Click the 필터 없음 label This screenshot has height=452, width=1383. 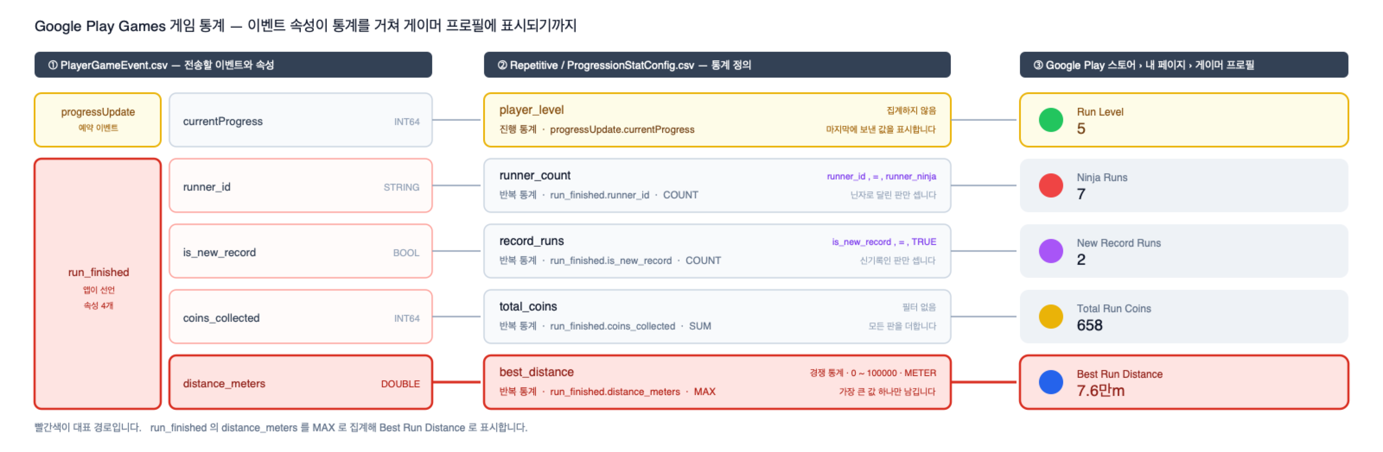[x=918, y=307]
